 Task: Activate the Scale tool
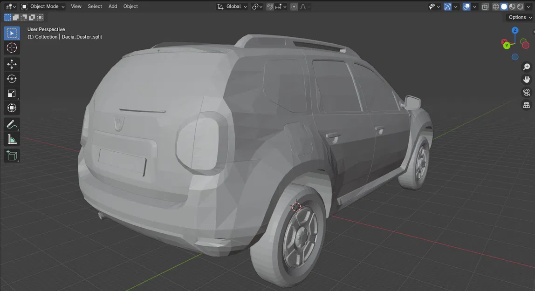pos(11,93)
